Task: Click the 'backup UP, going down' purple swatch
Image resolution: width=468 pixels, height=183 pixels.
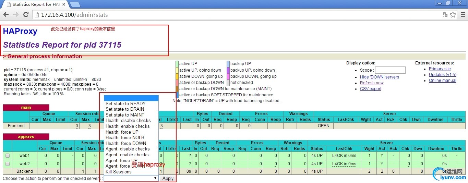Action: pyautogui.click(x=228, y=70)
